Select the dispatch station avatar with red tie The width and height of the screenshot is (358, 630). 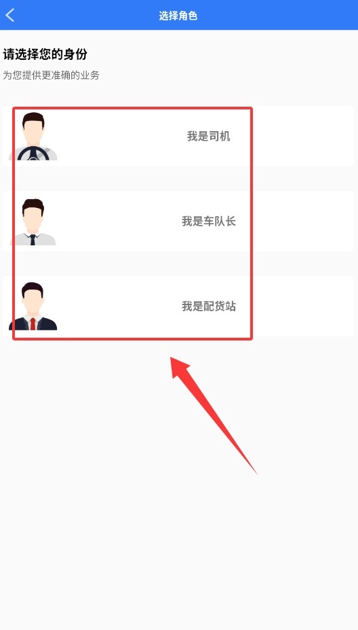tap(33, 306)
